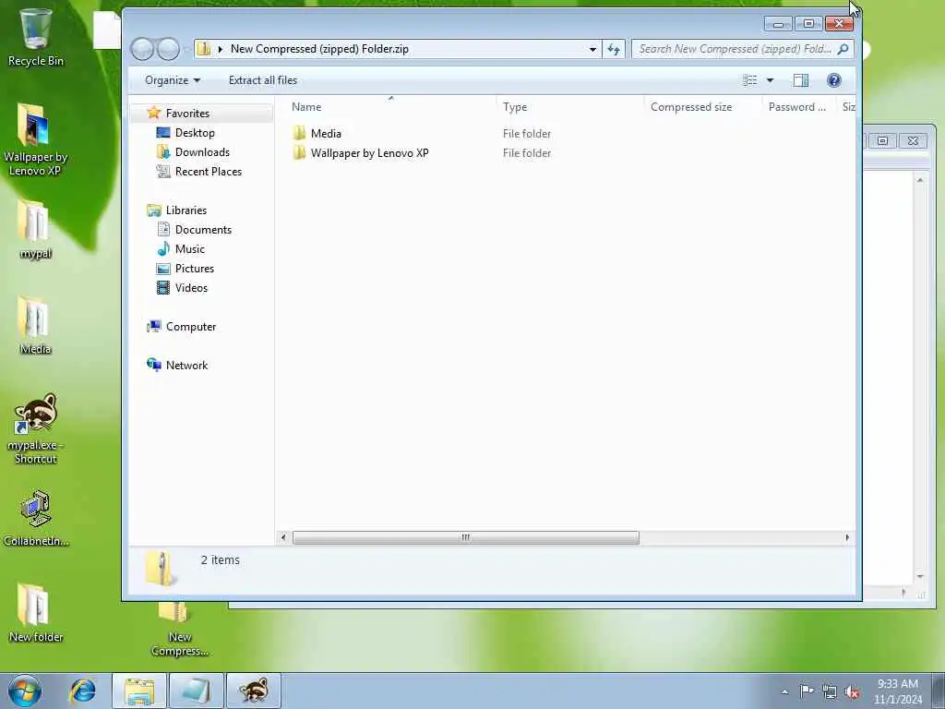
Task: Select Libraries in the navigation pane
Action: click(x=186, y=210)
